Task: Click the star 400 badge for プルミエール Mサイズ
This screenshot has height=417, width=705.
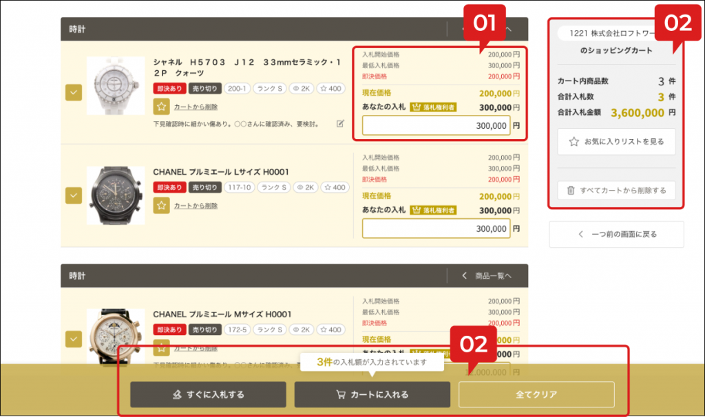Action: [x=331, y=330]
